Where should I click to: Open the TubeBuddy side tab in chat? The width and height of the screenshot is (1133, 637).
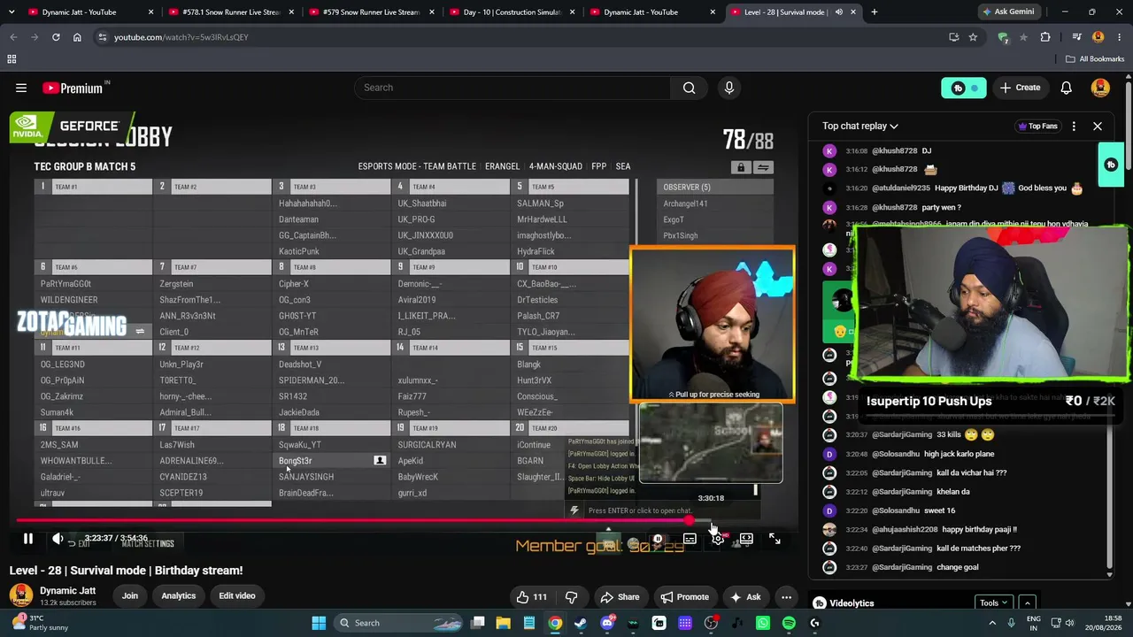coord(1112,165)
